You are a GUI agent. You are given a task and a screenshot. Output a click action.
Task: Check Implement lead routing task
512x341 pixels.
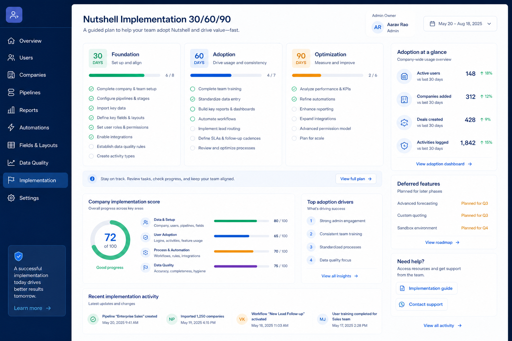click(x=193, y=129)
